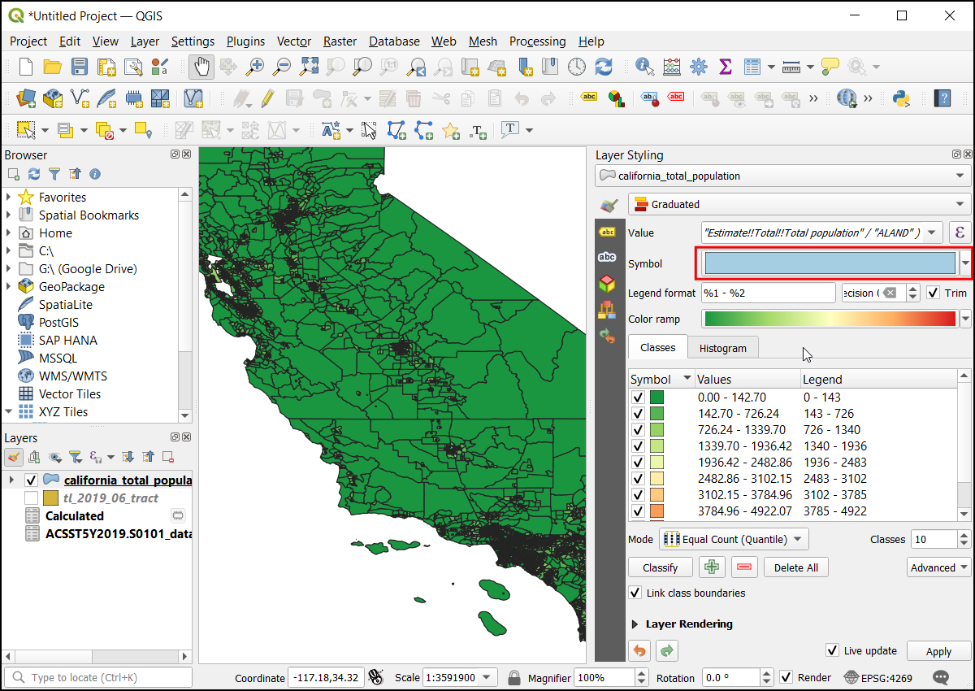Open the Processing menu
This screenshot has height=691, width=975.
tap(537, 41)
